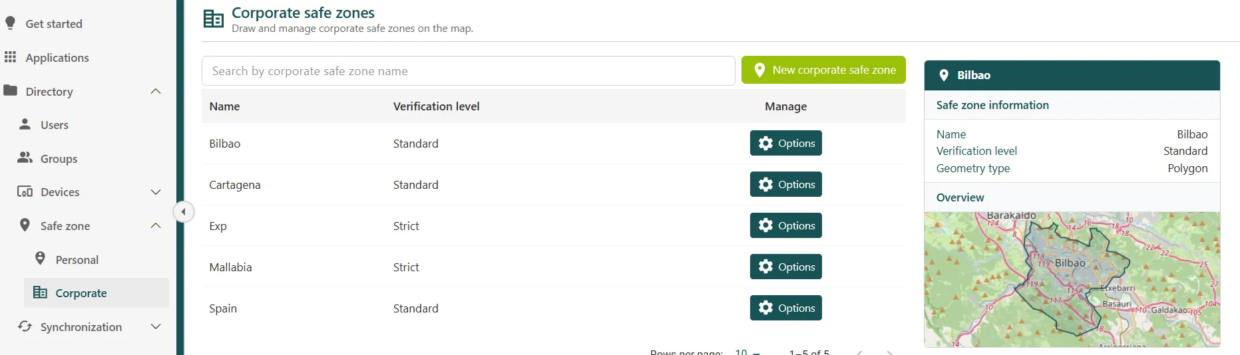Click the Get started lightbulb icon
This screenshot has width=1240, height=355.
10,23
